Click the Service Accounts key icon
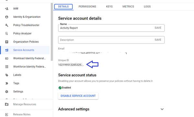This screenshot has height=117, width=194. (x=7, y=50)
